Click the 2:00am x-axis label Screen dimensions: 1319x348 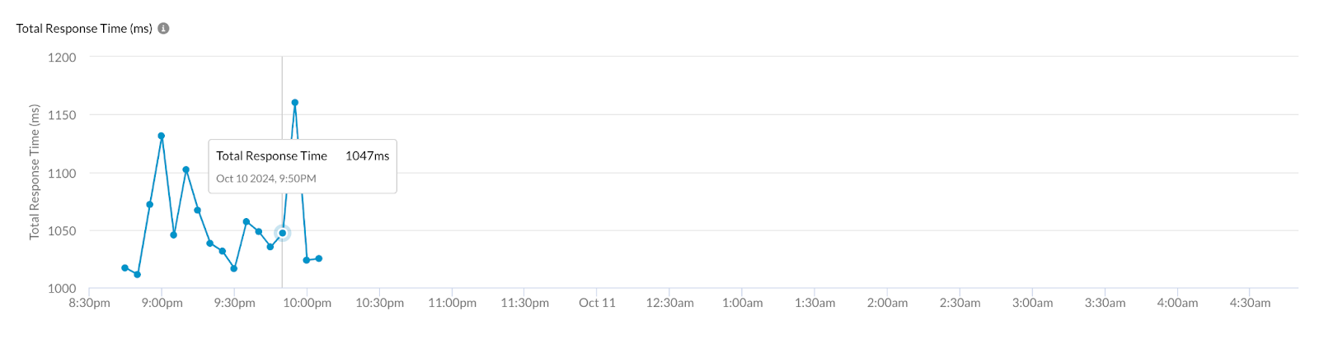887,303
